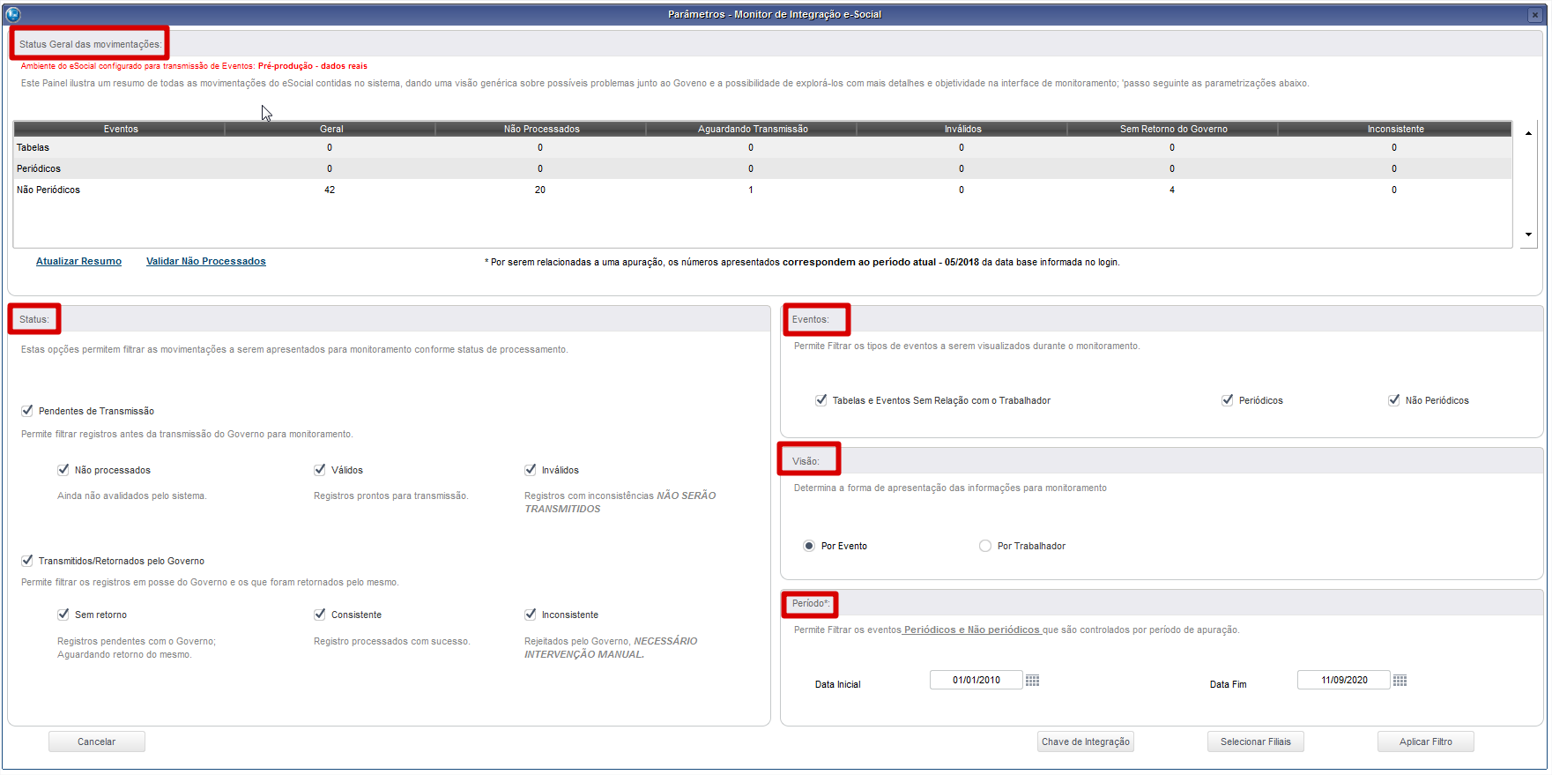Click the Inválidos column header
Screen dimensions: 1552x775
pos(962,129)
